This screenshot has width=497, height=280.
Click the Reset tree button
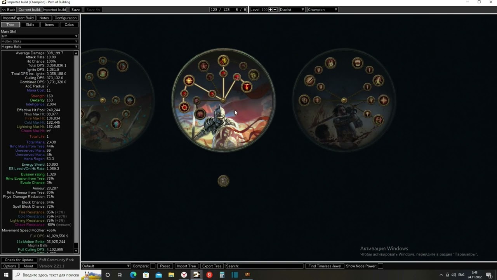165,266
